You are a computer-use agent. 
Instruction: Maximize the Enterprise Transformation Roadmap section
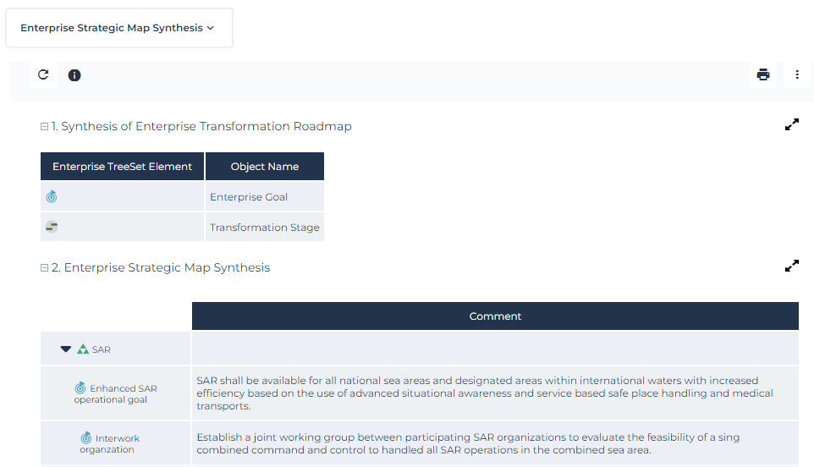coord(792,125)
